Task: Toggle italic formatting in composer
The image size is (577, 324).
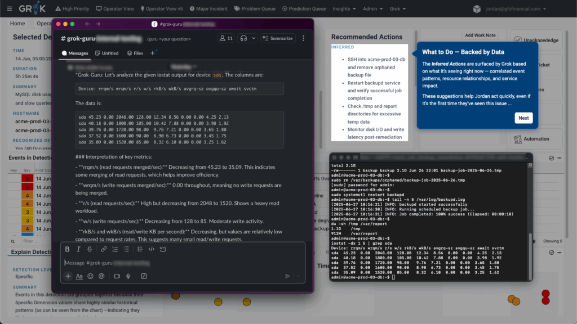Action: point(78,249)
